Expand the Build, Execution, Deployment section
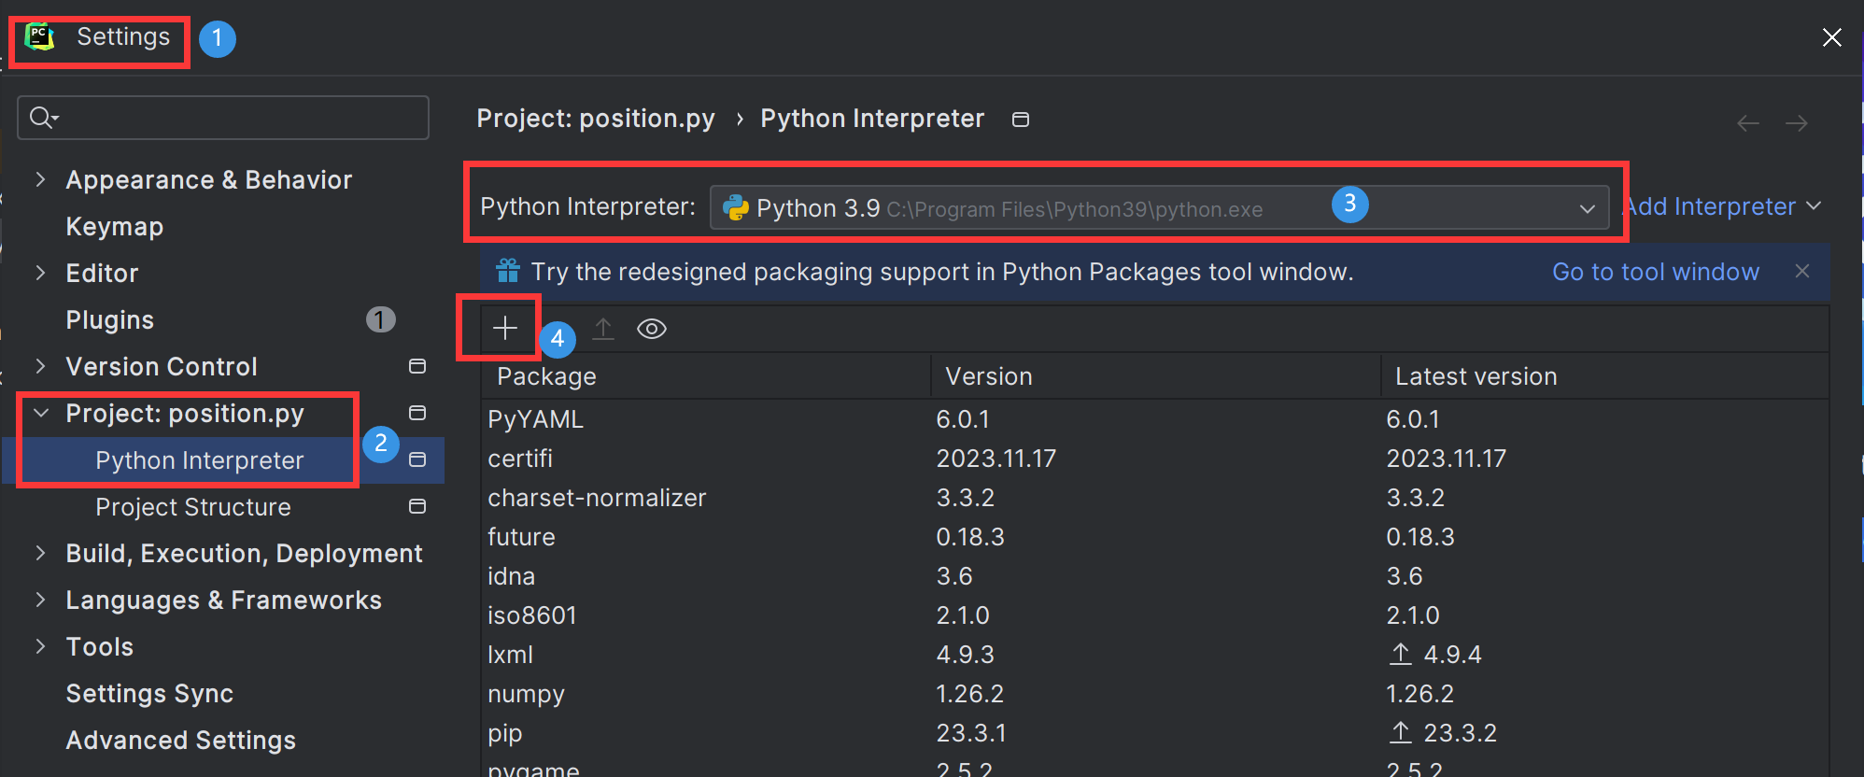 (40, 553)
